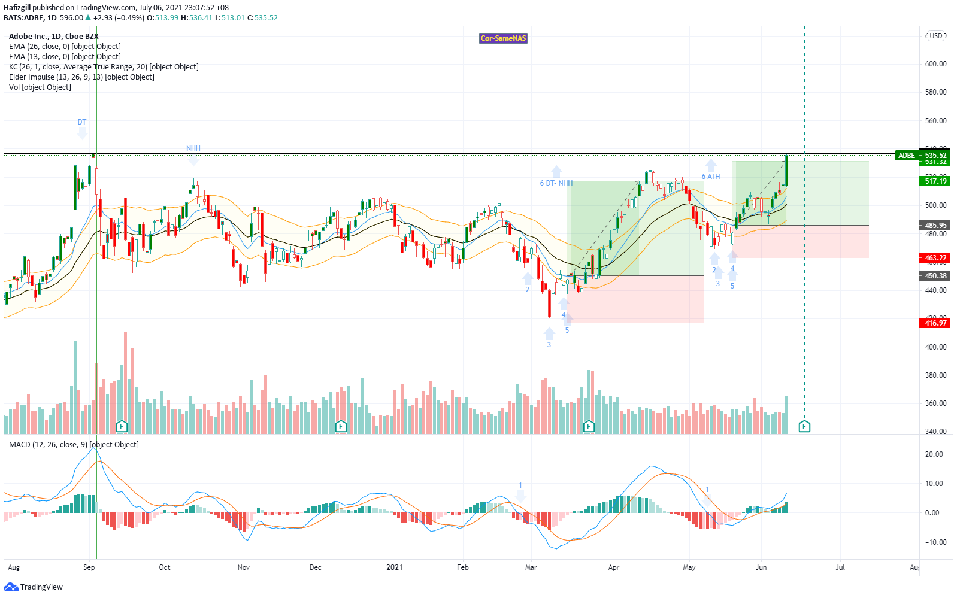This screenshot has height=598, width=957.
Task: Click the Feb label on the time axis
Action: click(462, 567)
